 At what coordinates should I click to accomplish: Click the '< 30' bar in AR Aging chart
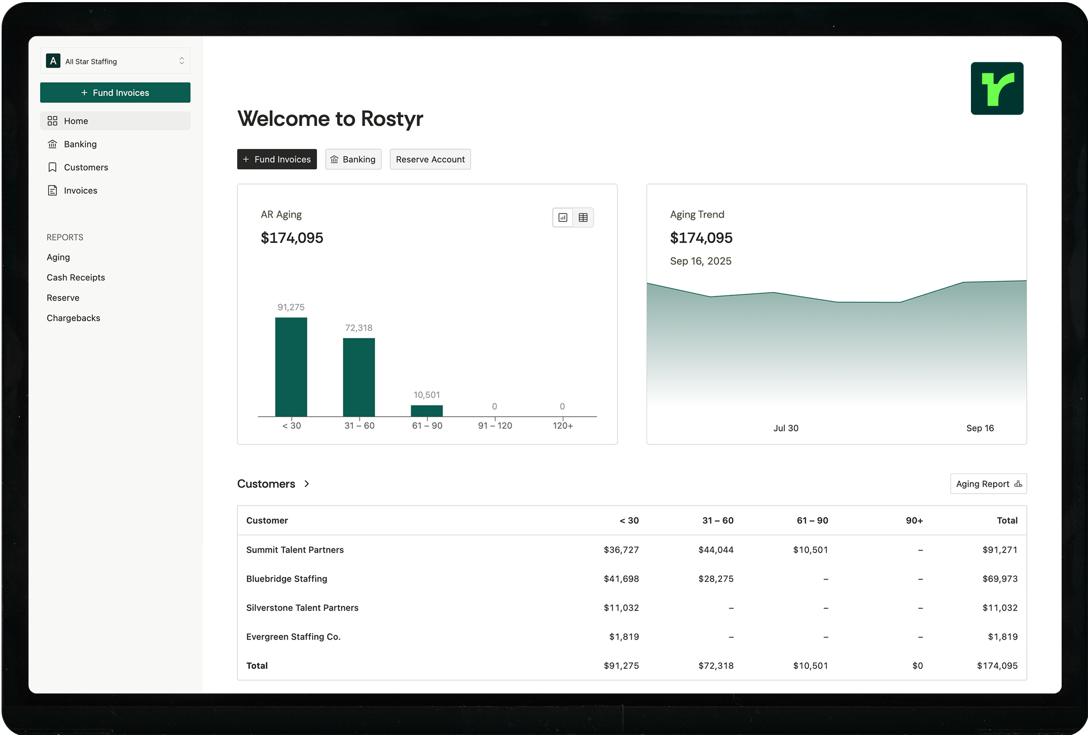[x=291, y=367]
